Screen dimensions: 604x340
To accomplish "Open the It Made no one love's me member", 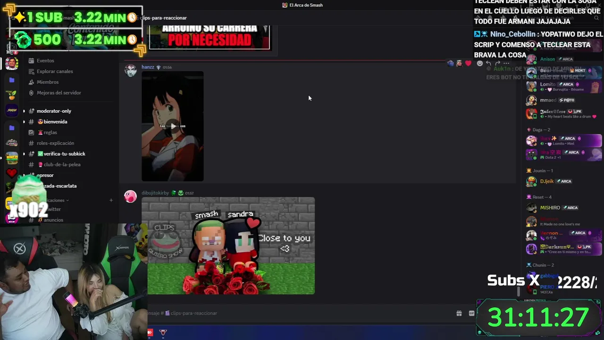I will click(564, 221).
